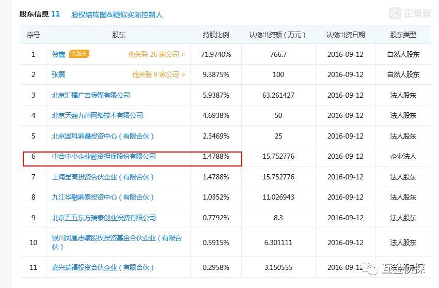Open 北京国科鼎鑫投资中心（有限合伙） link
Image resolution: width=439 pixels, height=288 pixels.
103,136
